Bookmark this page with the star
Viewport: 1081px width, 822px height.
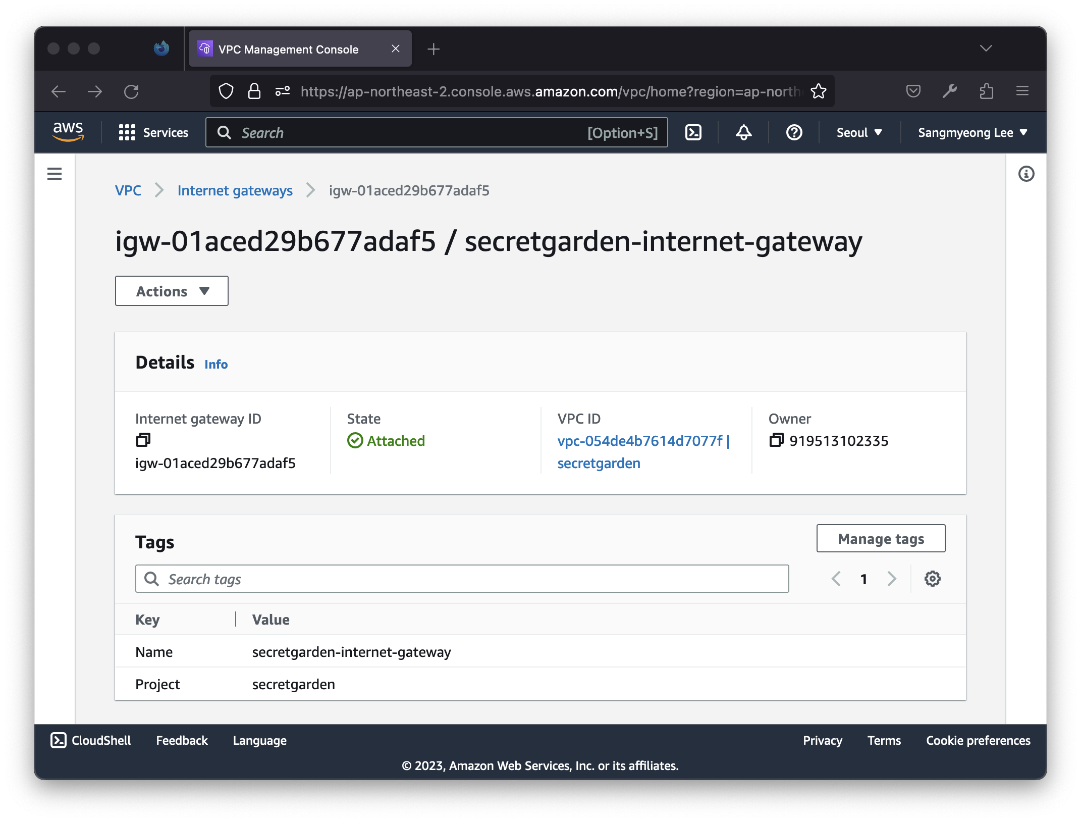pyautogui.click(x=818, y=91)
